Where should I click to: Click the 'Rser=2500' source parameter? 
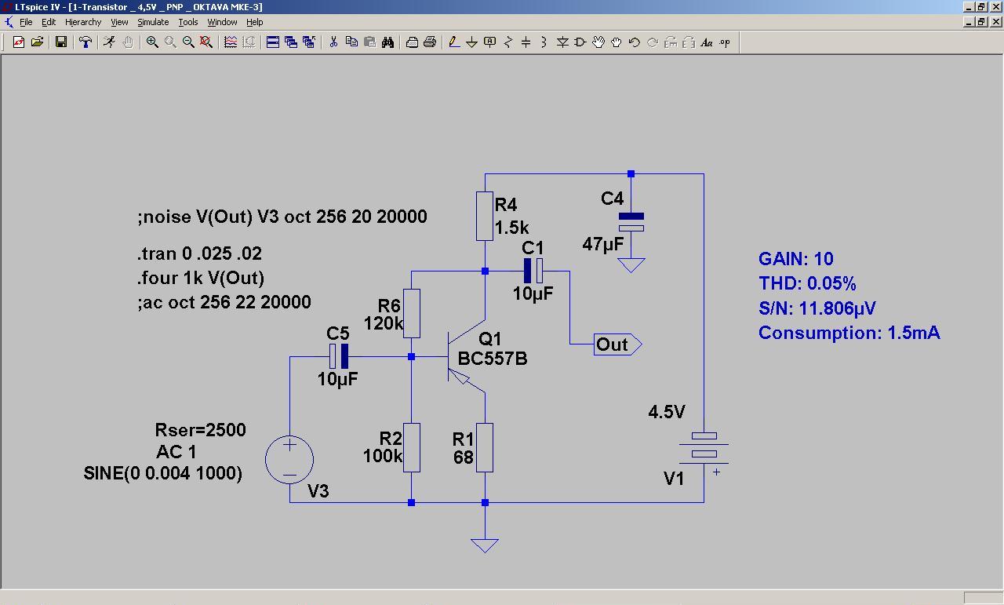201,430
